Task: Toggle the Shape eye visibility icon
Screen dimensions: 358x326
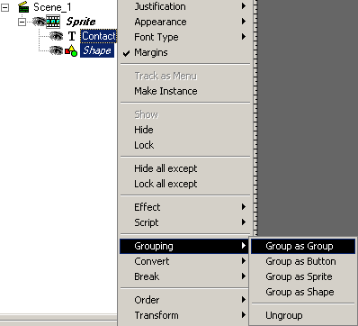Action: pyautogui.click(x=56, y=50)
